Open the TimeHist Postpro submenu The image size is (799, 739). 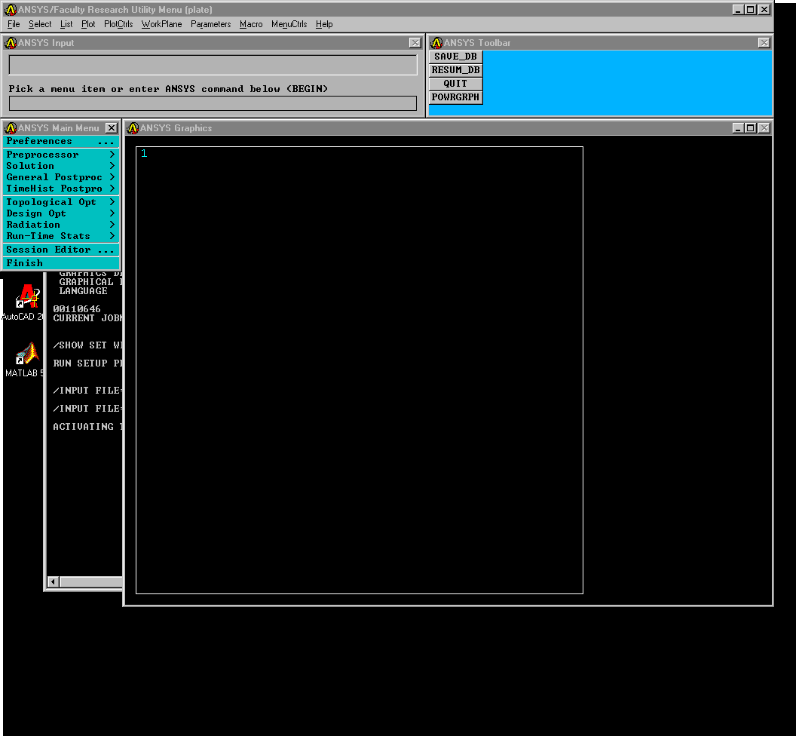point(60,189)
